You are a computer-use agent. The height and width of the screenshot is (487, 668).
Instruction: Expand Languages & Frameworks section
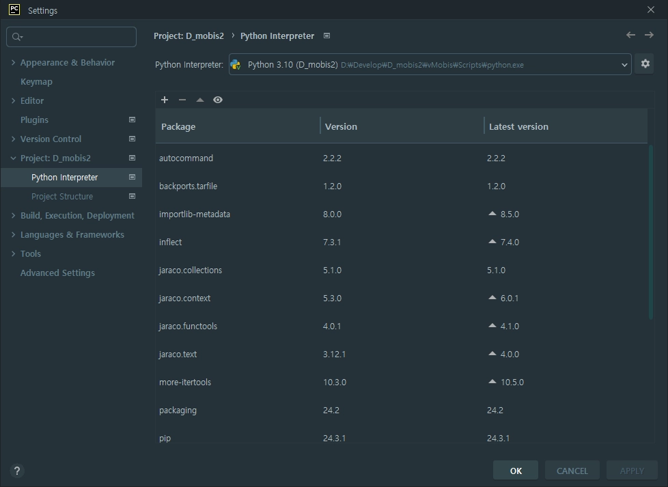[13, 235]
